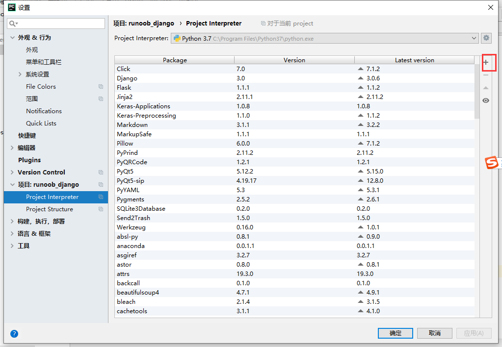Click the upgrade arrow in Django row
This screenshot has width=502, height=347.
click(x=361, y=78)
